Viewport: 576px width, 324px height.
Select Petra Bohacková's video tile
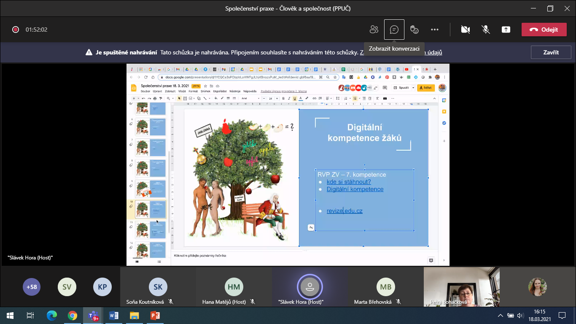point(461,287)
